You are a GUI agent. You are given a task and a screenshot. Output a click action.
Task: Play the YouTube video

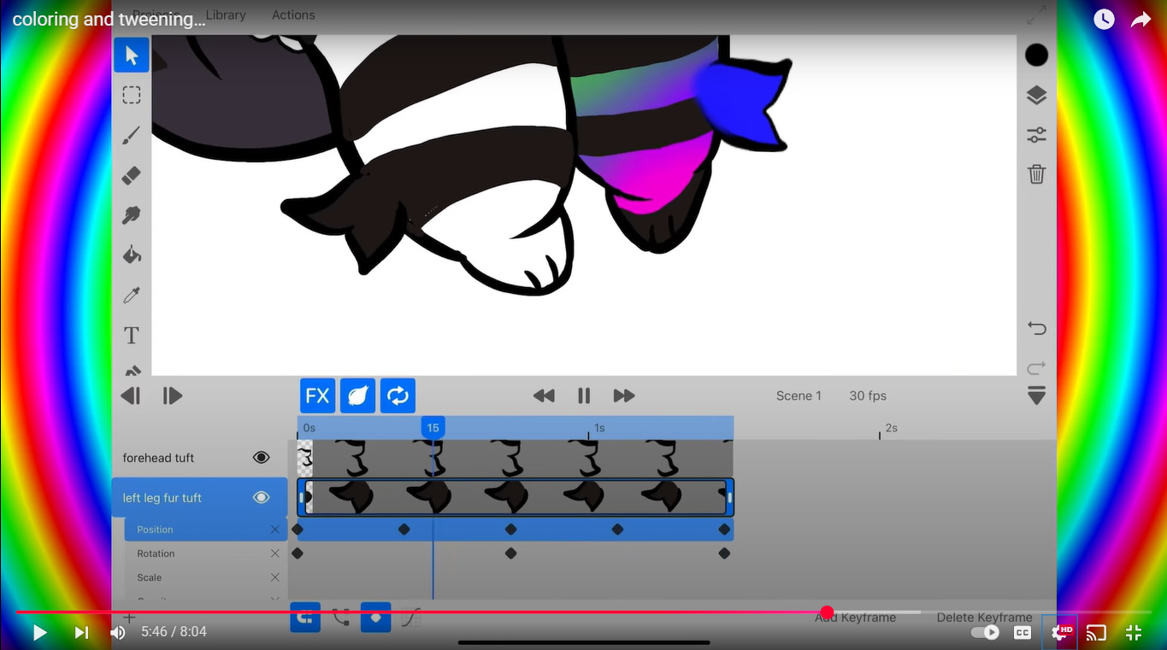pyautogui.click(x=39, y=633)
